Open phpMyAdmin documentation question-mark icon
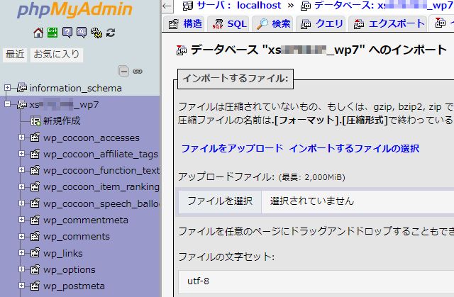454x297 pixels. coord(67,33)
